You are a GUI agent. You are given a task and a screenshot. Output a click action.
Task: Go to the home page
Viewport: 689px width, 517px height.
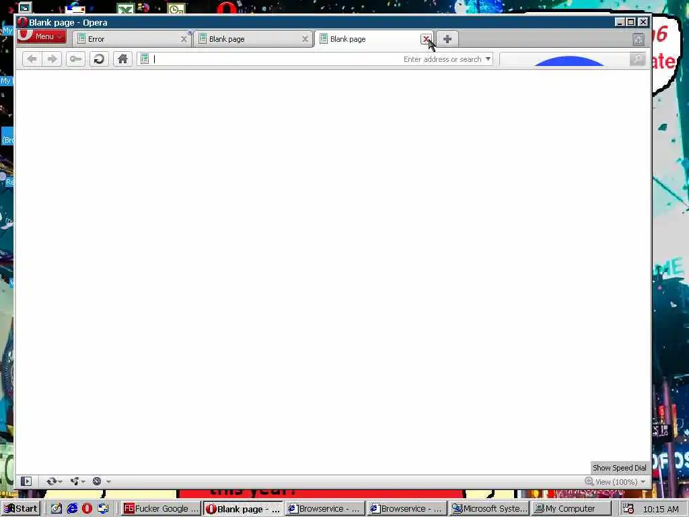pyautogui.click(x=122, y=59)
